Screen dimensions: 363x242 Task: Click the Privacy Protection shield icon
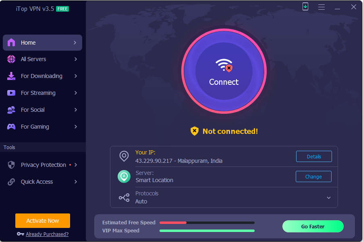[x=11, y=165]
